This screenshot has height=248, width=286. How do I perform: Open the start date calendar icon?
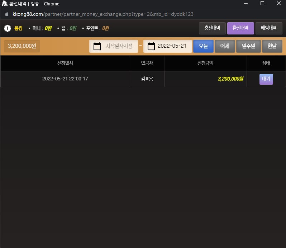coord(97,46)
